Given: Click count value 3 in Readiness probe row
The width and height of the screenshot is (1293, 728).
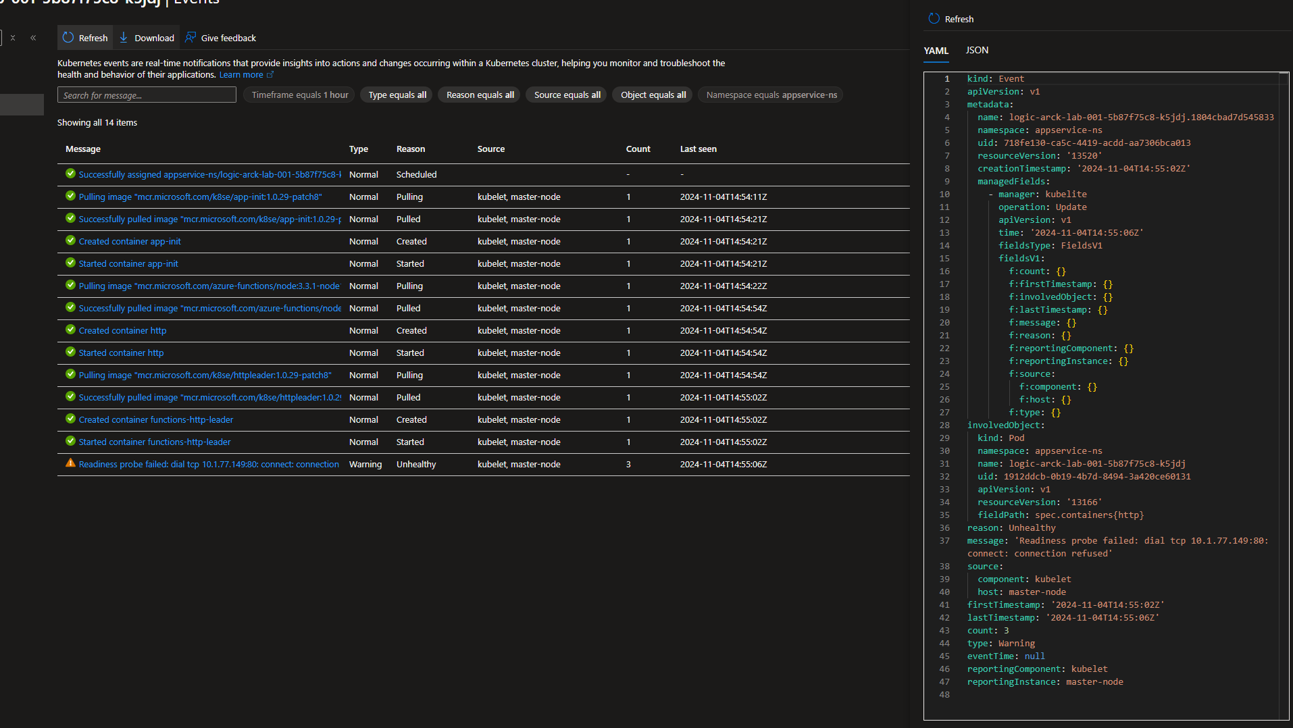Looking at the screenshot, I should (x=628, y=465).
